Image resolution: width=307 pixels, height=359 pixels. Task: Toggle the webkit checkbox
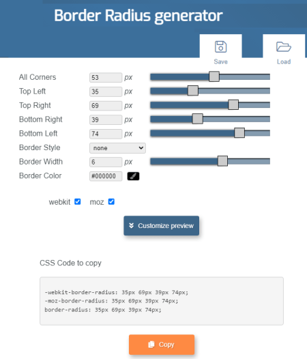pyautogui.click(x=77, y=202)
